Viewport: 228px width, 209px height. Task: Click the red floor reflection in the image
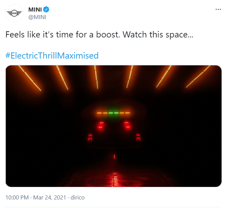coord(115,179)
